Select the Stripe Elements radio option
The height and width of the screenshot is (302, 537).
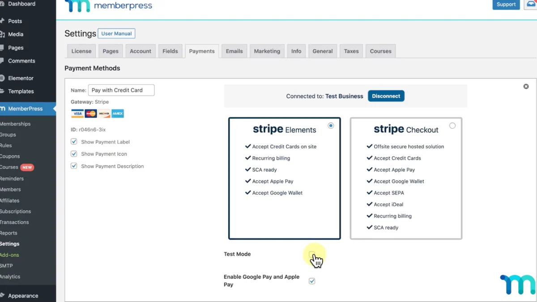[x=331, y=126]
